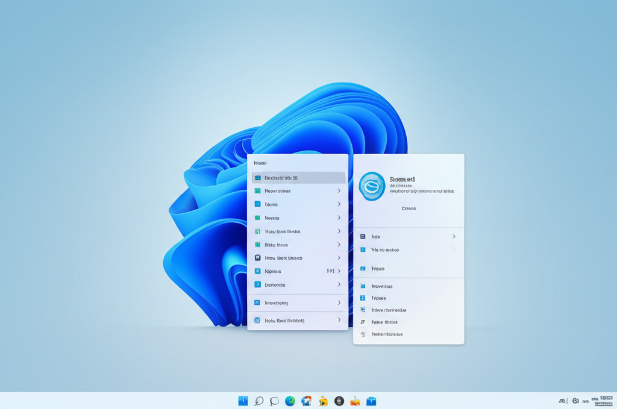The image size is (617, 409).
Task: Launch the Edge browser from the taskbar
Action: point(290,401)
